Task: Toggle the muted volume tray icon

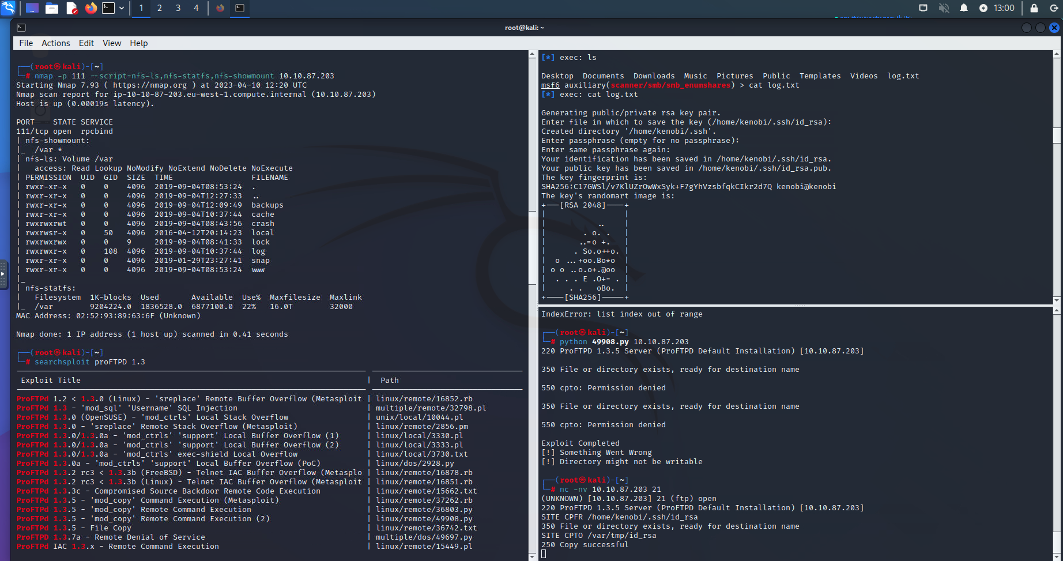Action: 944,8
